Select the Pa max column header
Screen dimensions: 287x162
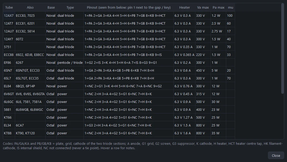[x=218, y=8]
